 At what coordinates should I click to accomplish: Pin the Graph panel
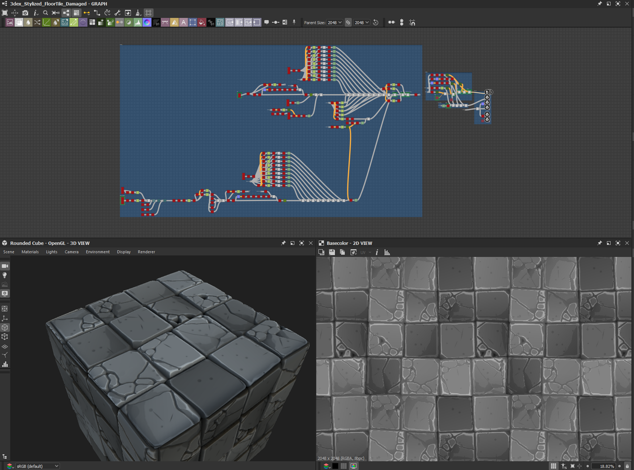click(600, 4)
